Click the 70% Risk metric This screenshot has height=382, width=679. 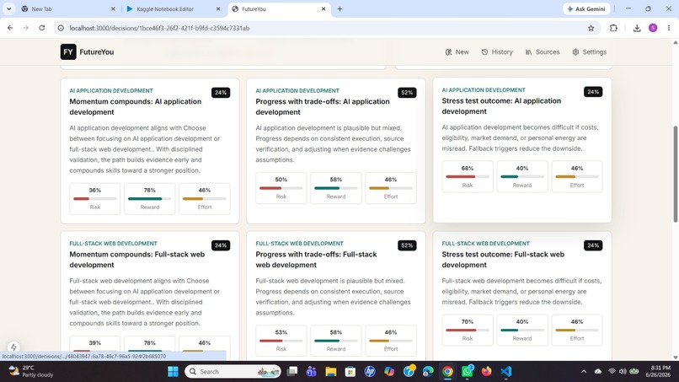pyautogui.click(x=468, y=330)
